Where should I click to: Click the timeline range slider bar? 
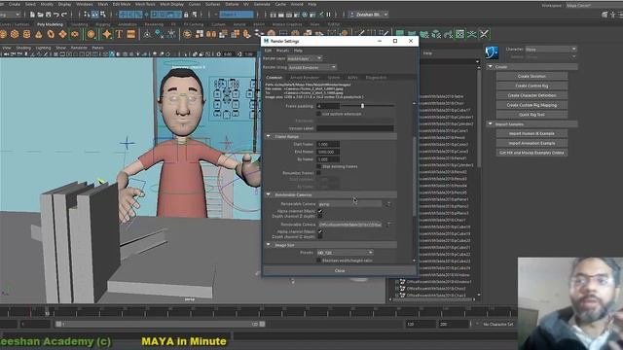(160, 324)
